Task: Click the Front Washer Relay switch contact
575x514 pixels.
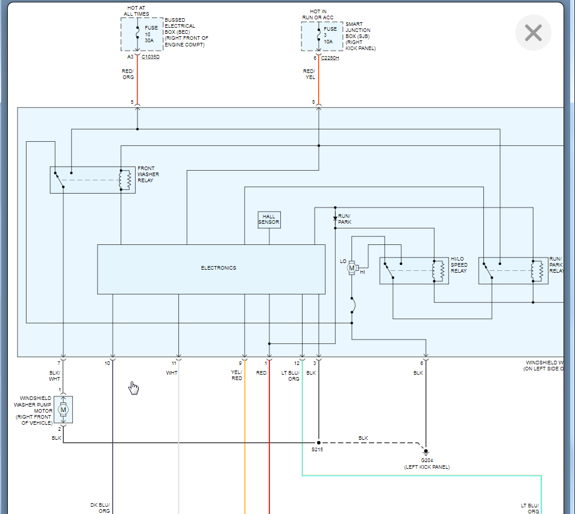Action: point(60,180)
